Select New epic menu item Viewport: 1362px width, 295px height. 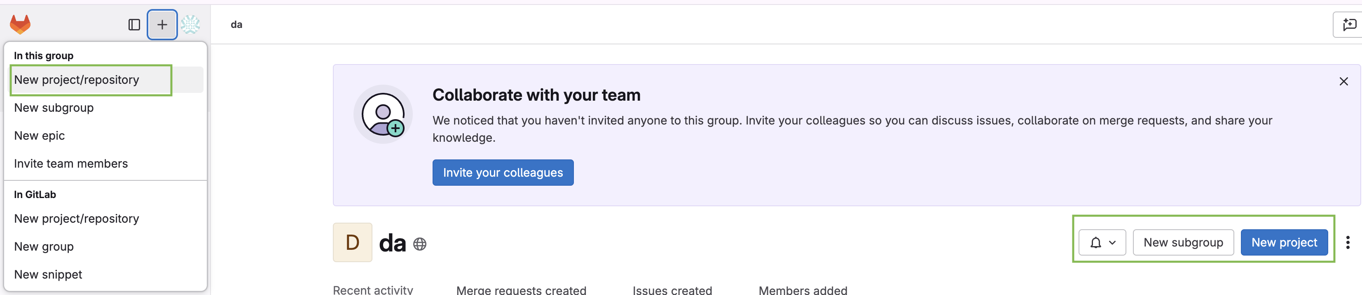40,136
